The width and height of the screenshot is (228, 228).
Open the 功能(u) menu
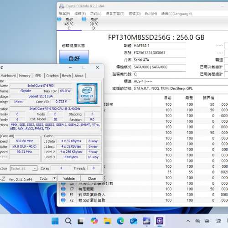[96, 14]
